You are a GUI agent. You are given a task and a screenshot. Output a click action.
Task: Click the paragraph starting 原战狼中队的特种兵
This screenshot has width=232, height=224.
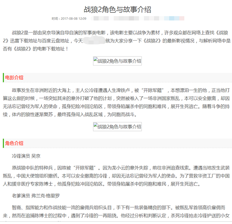click(x=116, y=176)
